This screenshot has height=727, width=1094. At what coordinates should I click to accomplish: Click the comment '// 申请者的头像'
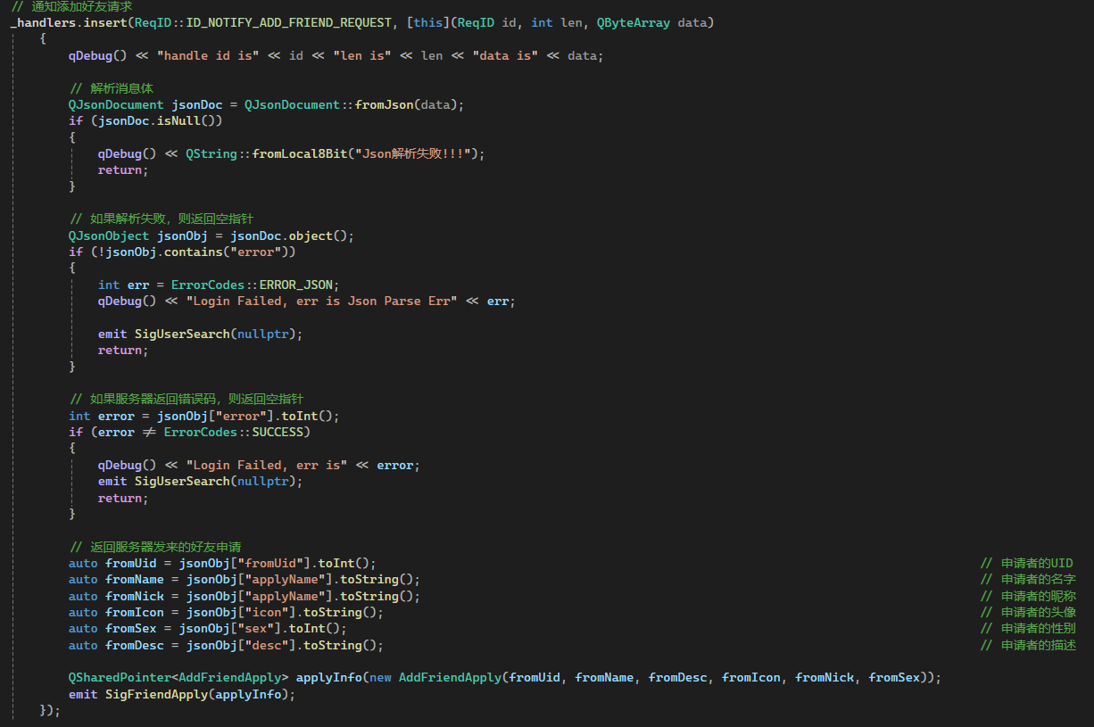[1028, 612]
